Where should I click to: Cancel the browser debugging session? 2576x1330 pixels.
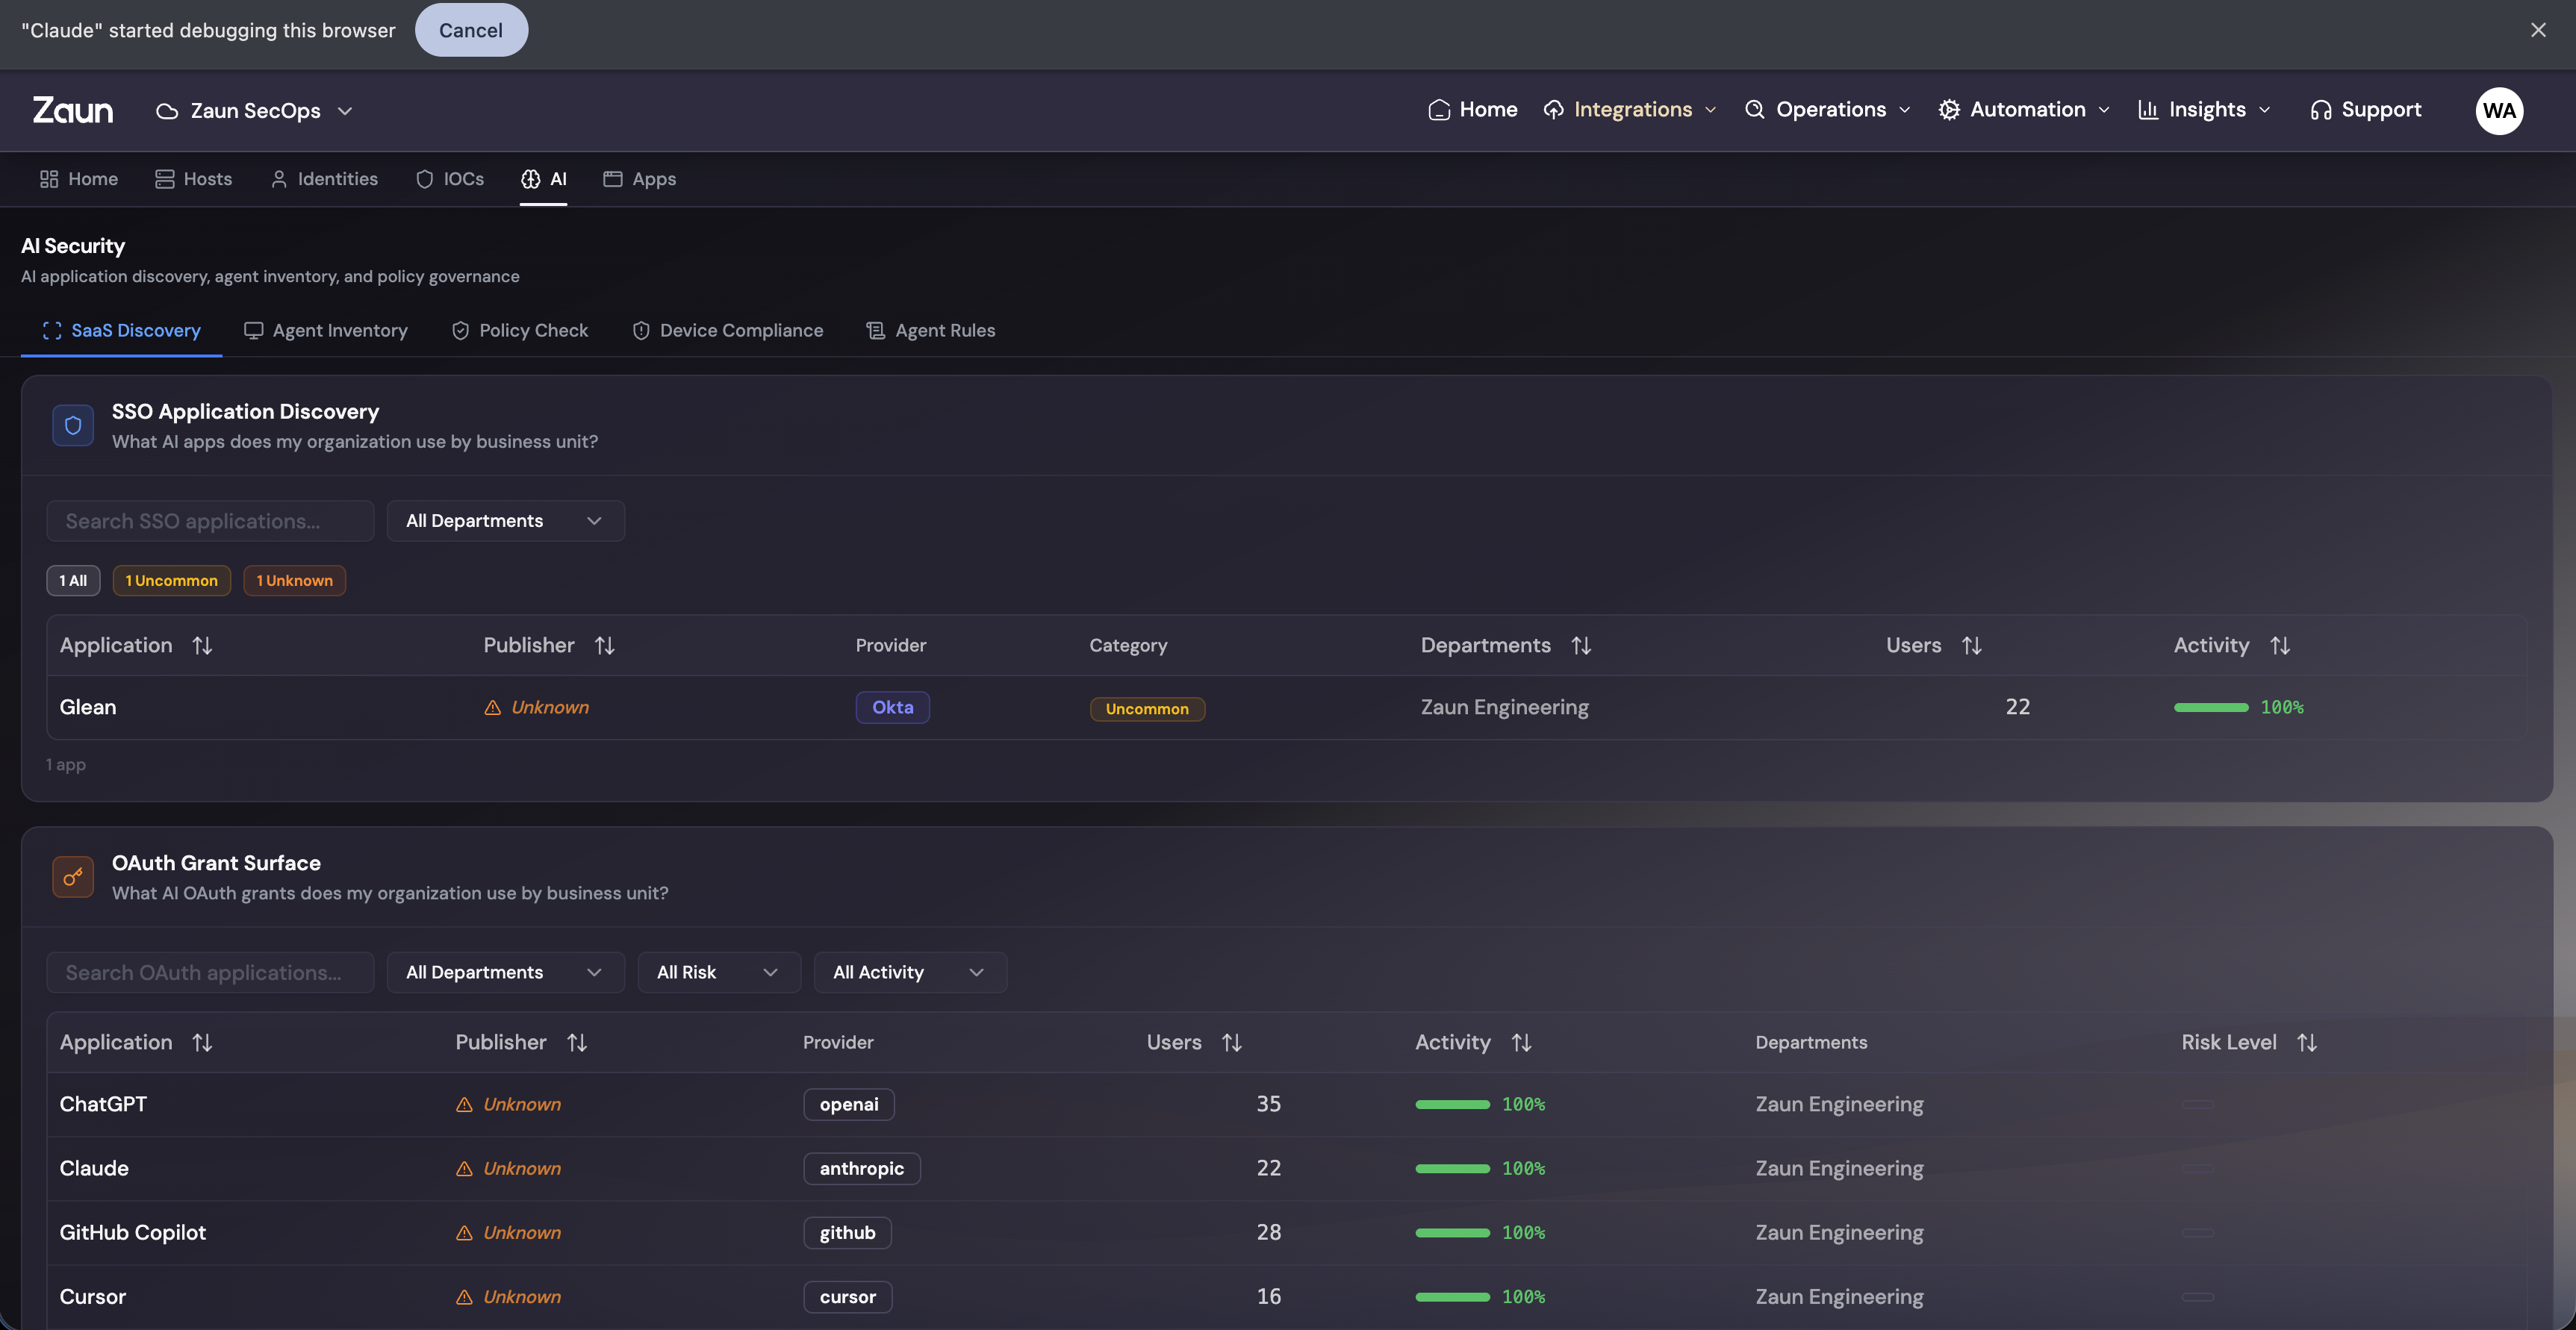pos(470,30)
